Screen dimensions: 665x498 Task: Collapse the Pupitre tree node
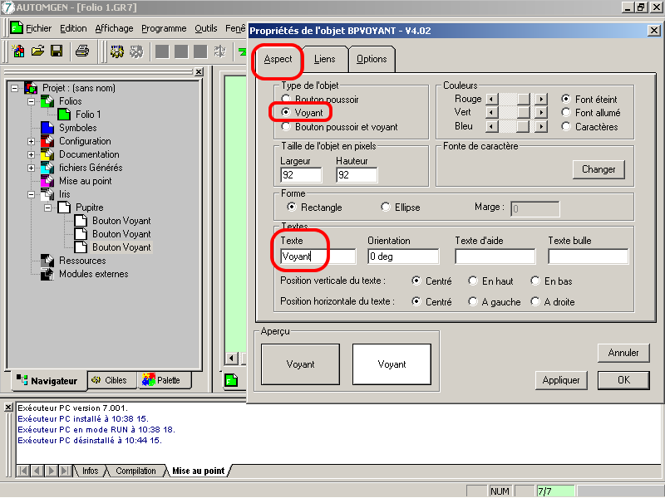(48, 207)
